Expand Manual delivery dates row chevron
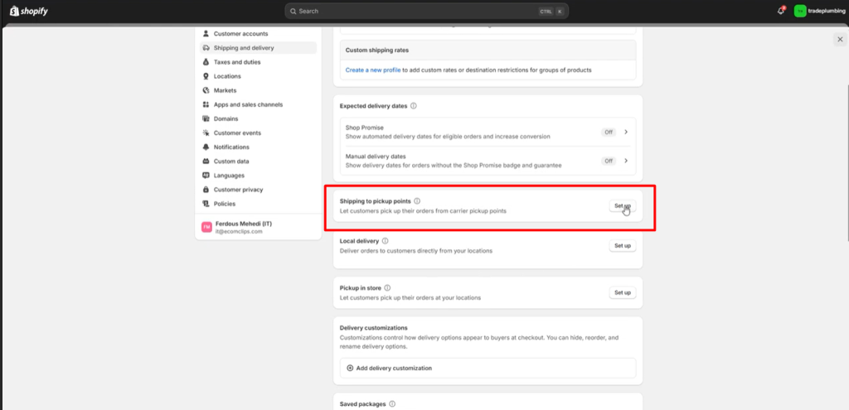This screenshot has height=410, width=849. 626,161
